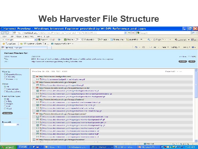Open the View menu
This screenshot has width=198, height=149.
pos(18,36)
